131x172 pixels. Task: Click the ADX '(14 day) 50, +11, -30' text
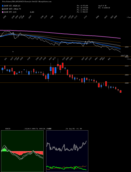click(74, 129)
